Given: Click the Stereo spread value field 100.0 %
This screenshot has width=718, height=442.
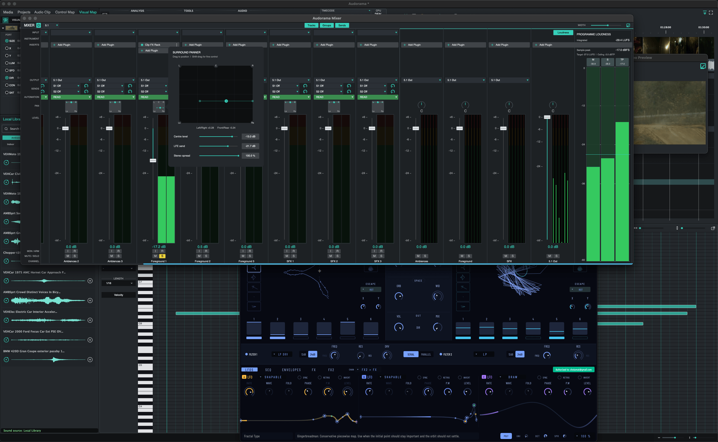Looking at the screenshot, I should [x=250, y=156].
